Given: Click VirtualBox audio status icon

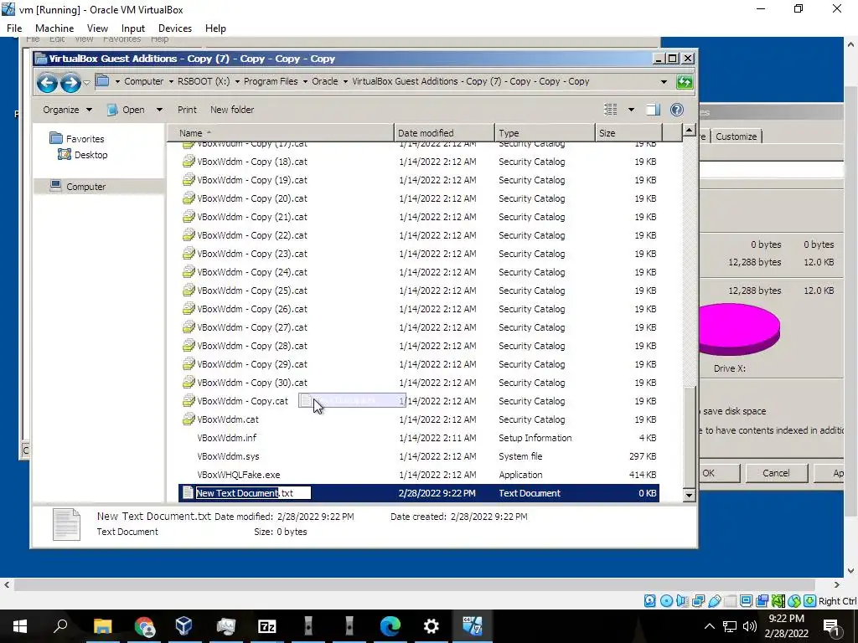Looking at the screenshot, I should pos(682,601).
